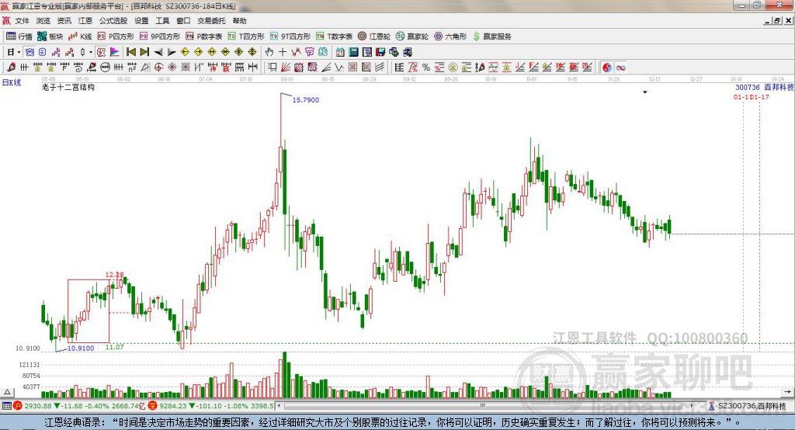Open the P数字表 tool

(x=204, y=36)
